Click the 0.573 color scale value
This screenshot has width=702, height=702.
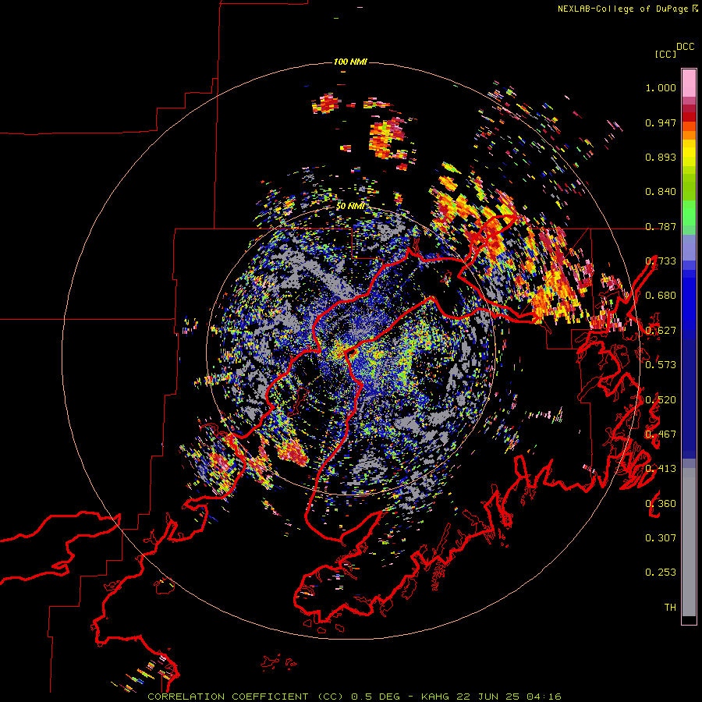(661, 365)
